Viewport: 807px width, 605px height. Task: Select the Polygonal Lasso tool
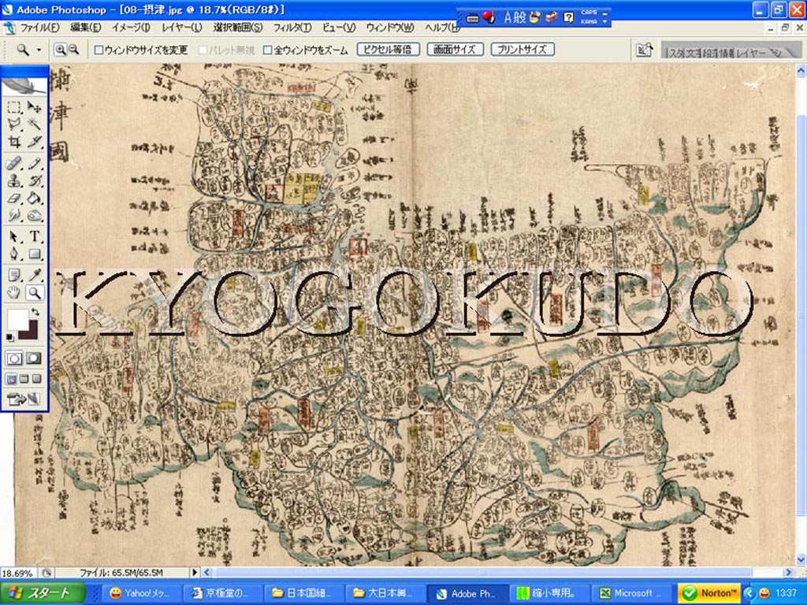[14, 124]
